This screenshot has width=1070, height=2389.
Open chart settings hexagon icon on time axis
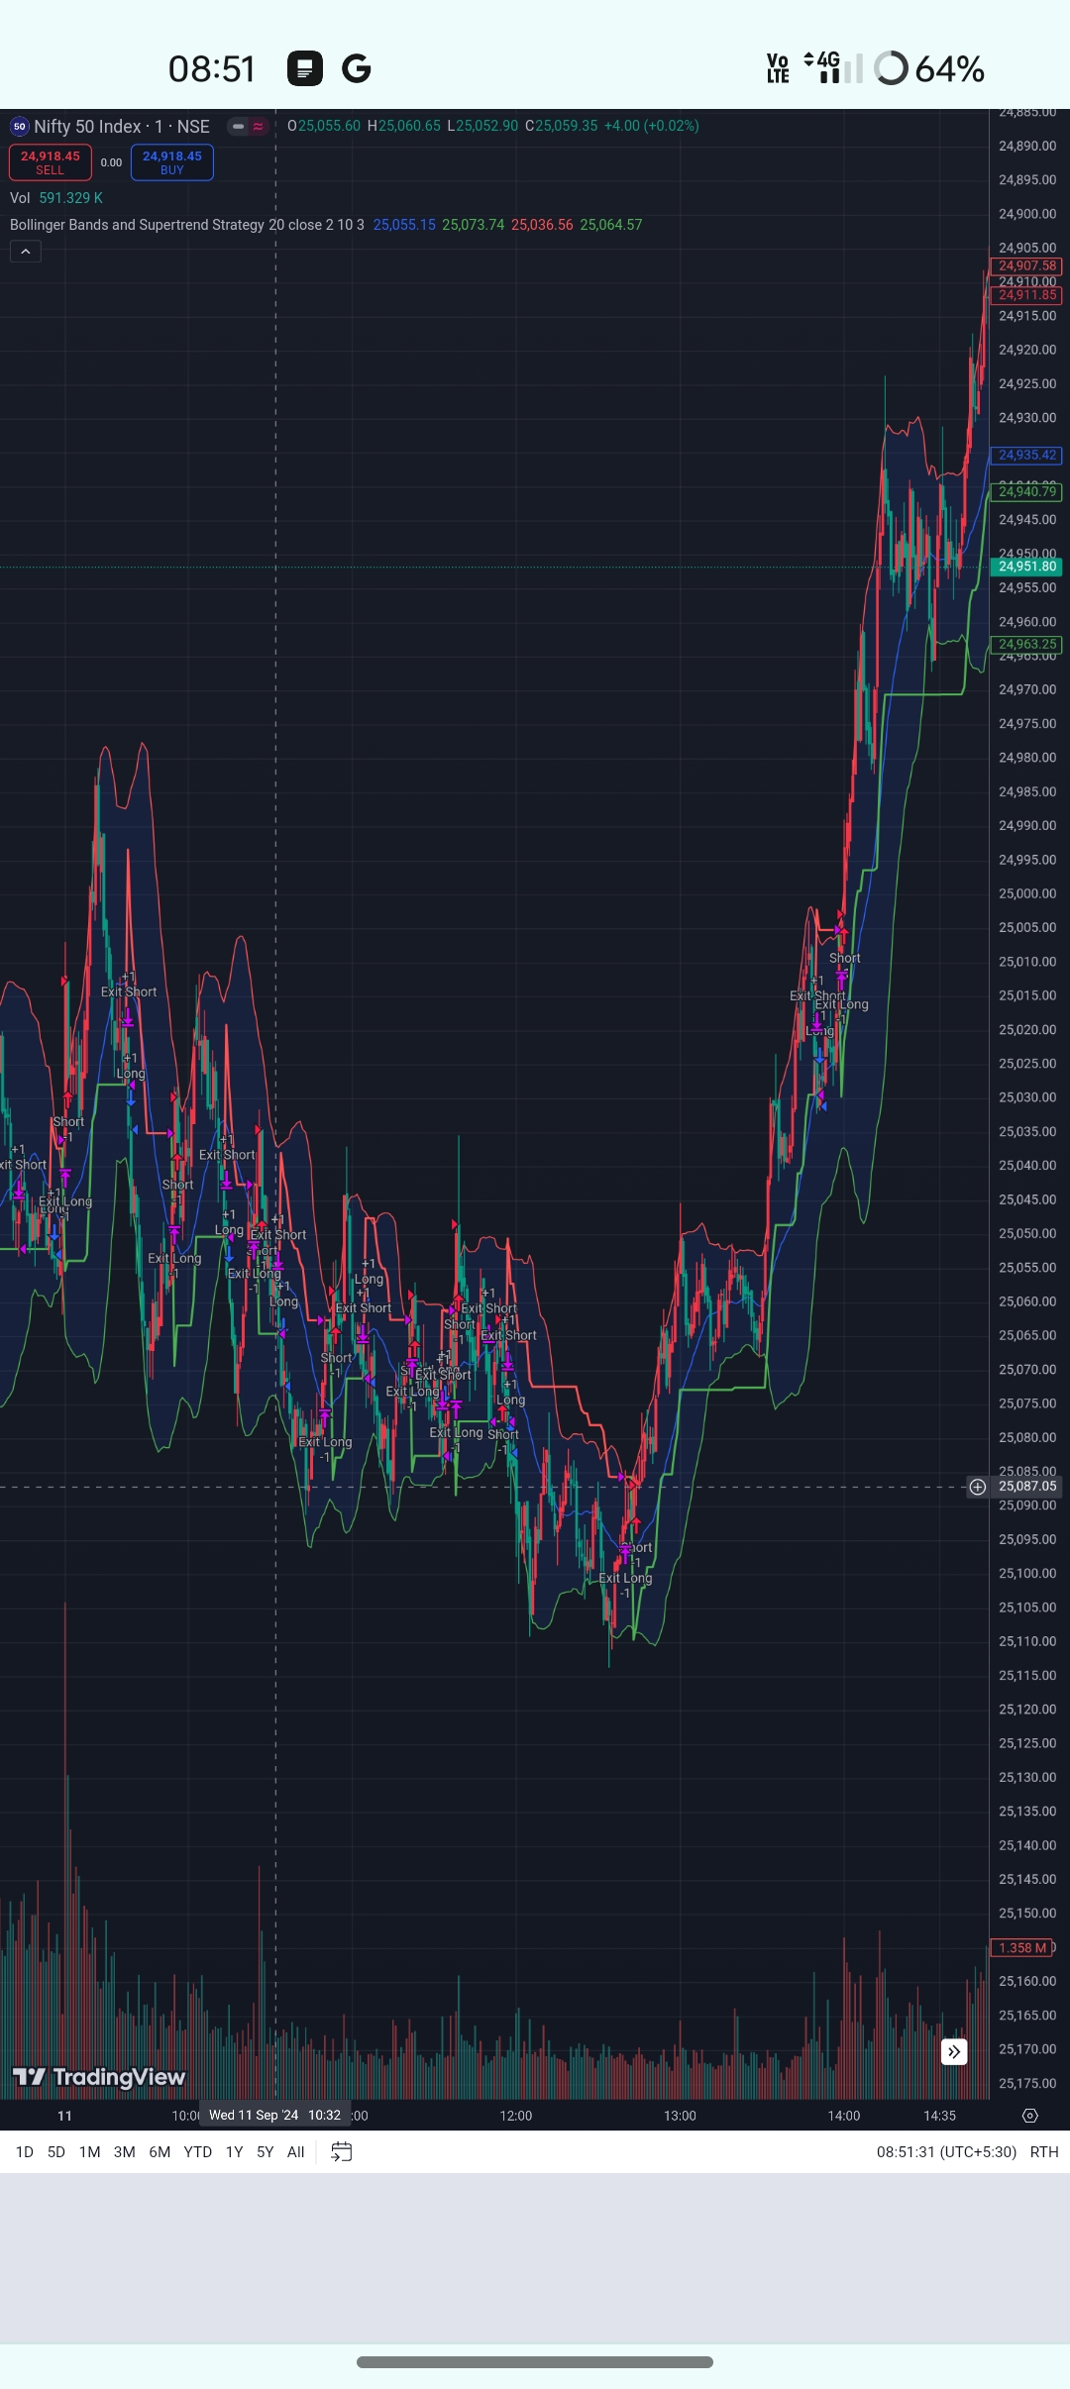coord(1029,2116)
